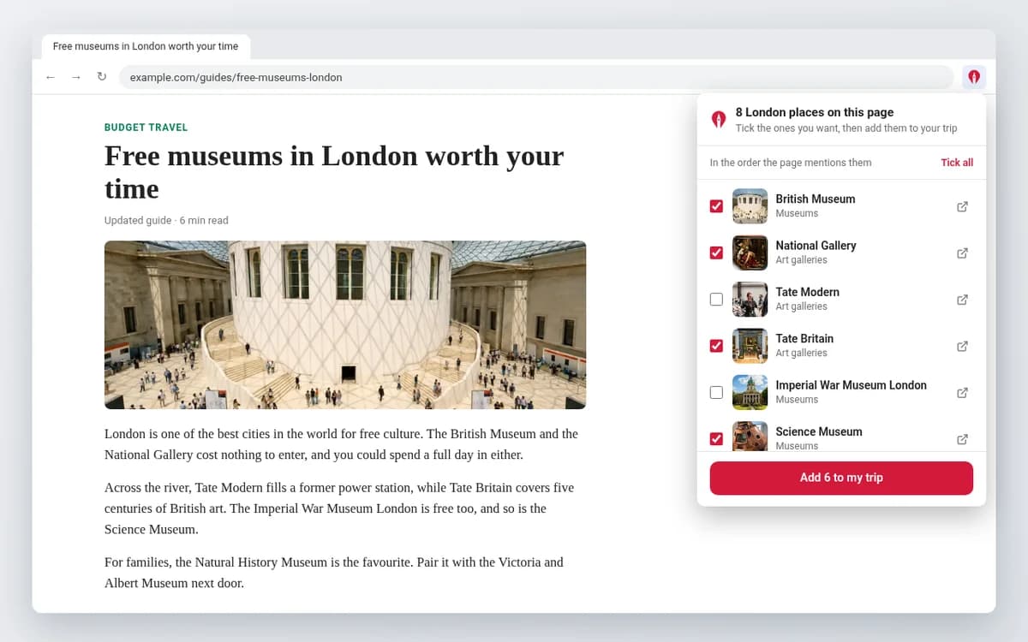Click the article headline Free museums in London
The width and height of the screenshot is (1028, 642).
point(334,172)
